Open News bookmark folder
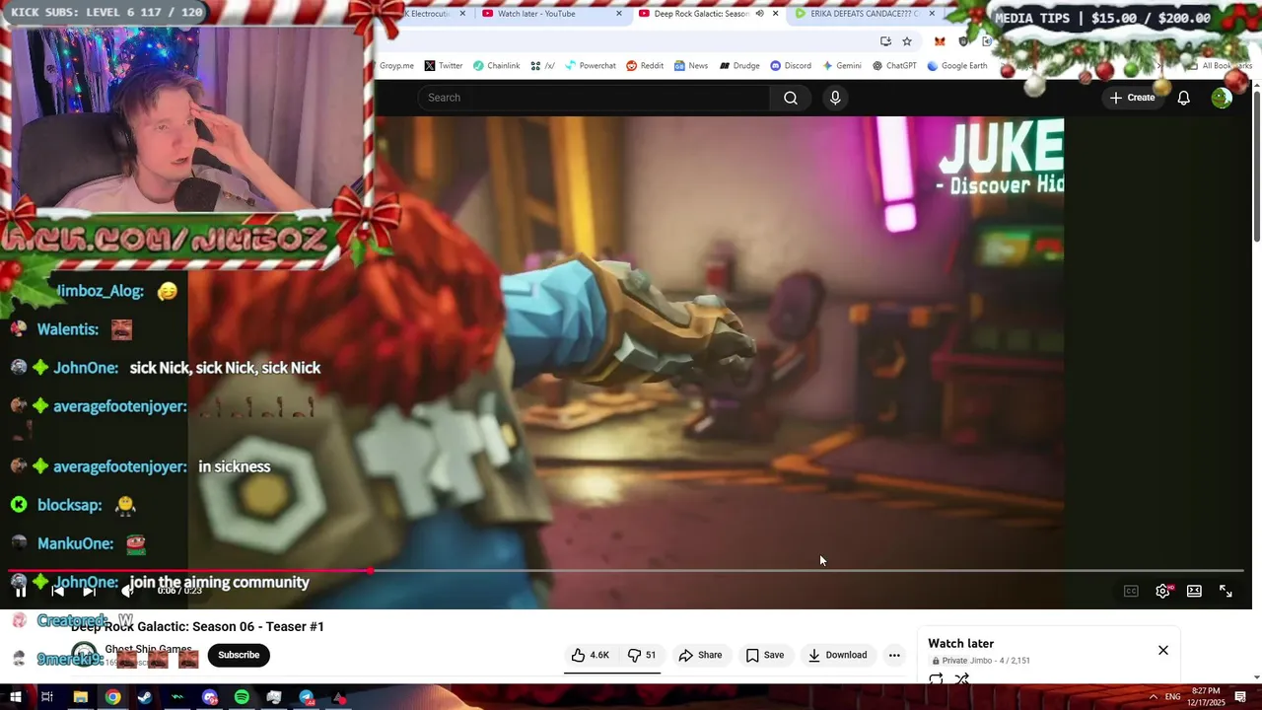 (691, 66)
